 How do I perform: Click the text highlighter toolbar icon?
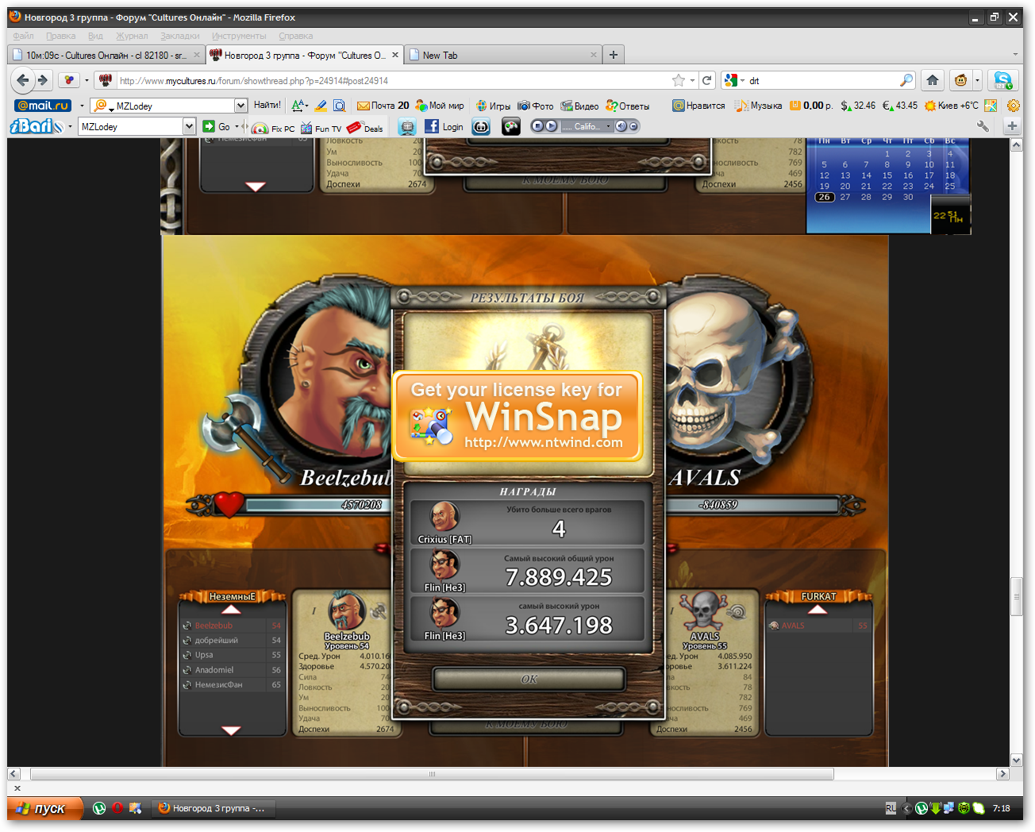321,106
